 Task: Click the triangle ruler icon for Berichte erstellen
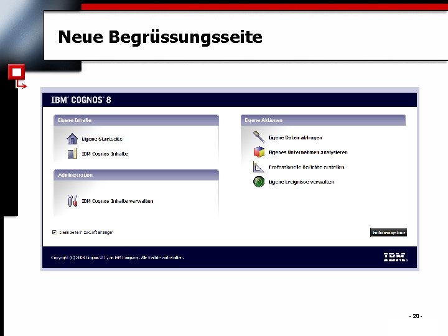pyautogui.click(x=258, y=167)
